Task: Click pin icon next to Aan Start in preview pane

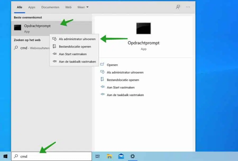Action: (102, 87)
